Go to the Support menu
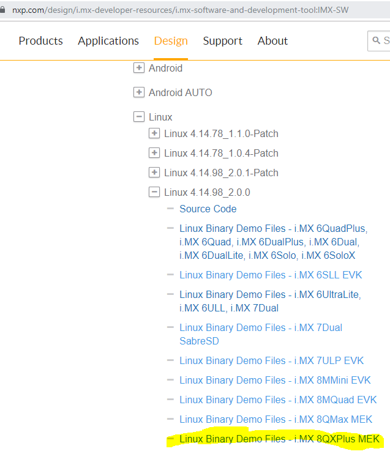The width and height of the screenshot is (390, 454). (x=222, y=41)
